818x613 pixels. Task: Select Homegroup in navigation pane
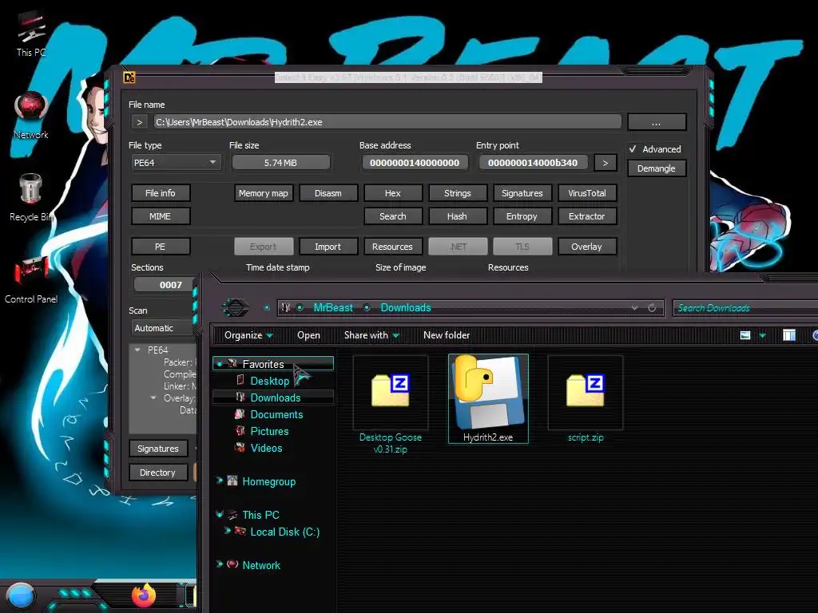click(268, 481)
